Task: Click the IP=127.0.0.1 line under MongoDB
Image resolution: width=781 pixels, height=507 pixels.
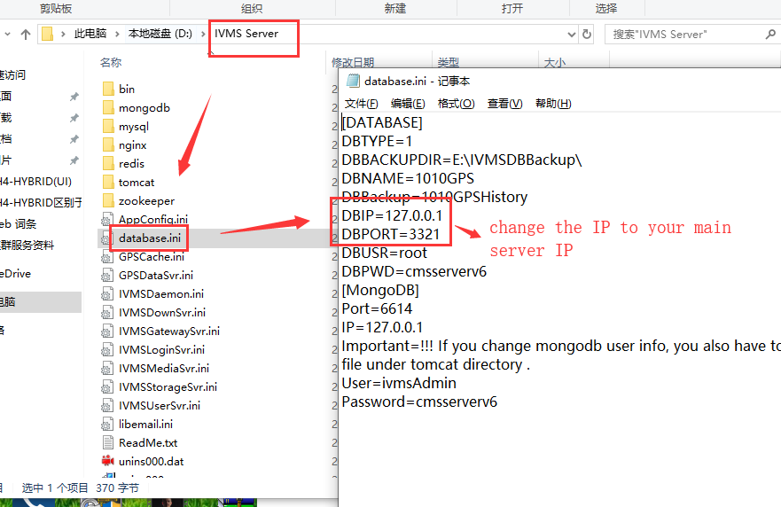Action: tap(383, 327)
